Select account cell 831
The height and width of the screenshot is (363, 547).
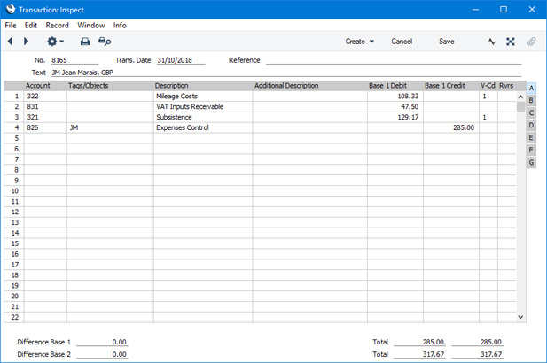(45, 106)
